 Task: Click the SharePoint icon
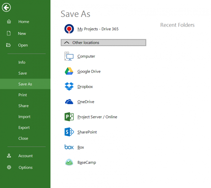[x=69, y=132]
